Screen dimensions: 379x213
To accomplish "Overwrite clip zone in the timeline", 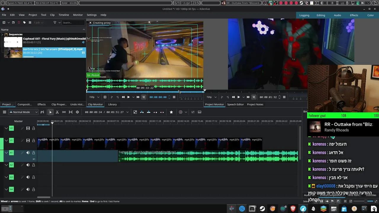I will 149,112.
